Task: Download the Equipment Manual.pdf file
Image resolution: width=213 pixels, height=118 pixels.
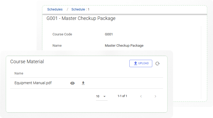Action: point(83,83)
